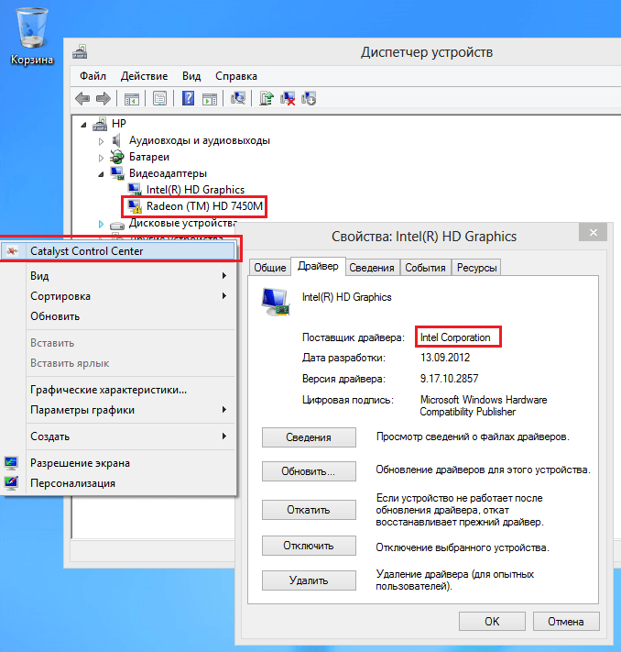Screen dimensions: 621x652
Task: Click the toolbar icon with the down arrow
Action: [x=309, y=98]
